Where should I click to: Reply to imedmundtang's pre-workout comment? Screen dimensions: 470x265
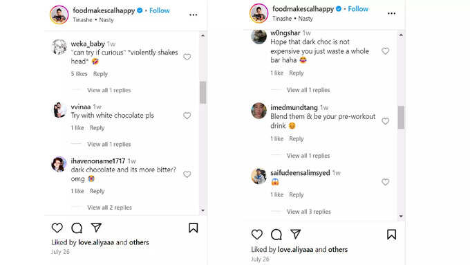297,138
